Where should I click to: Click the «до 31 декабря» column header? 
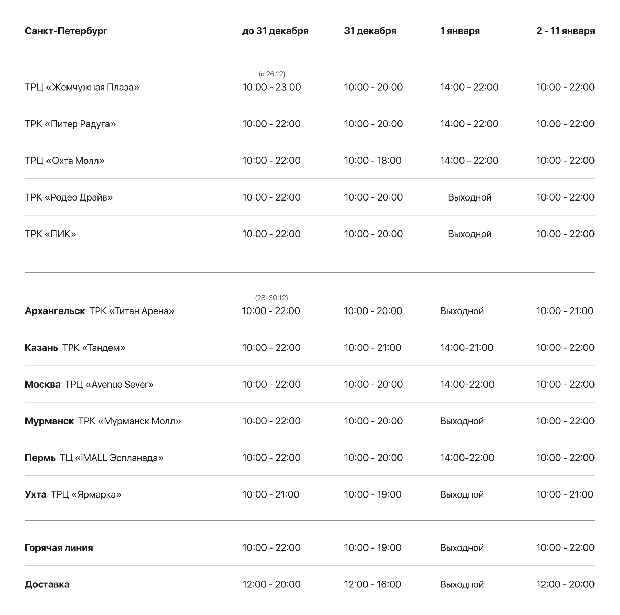[x=275, y=31]
